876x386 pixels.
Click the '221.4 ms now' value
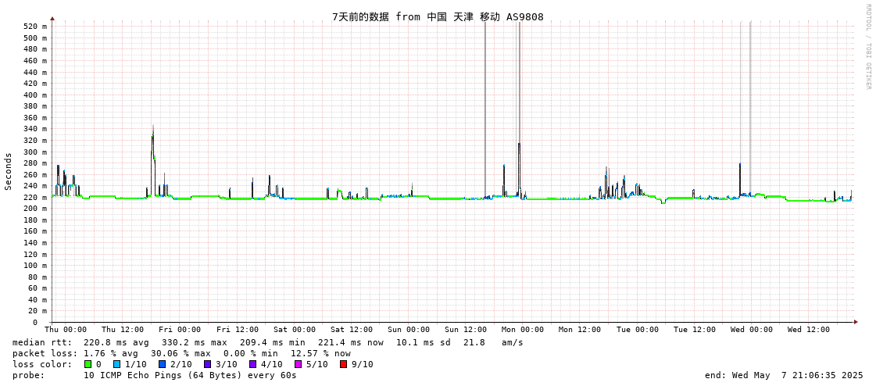coord(351,342)
